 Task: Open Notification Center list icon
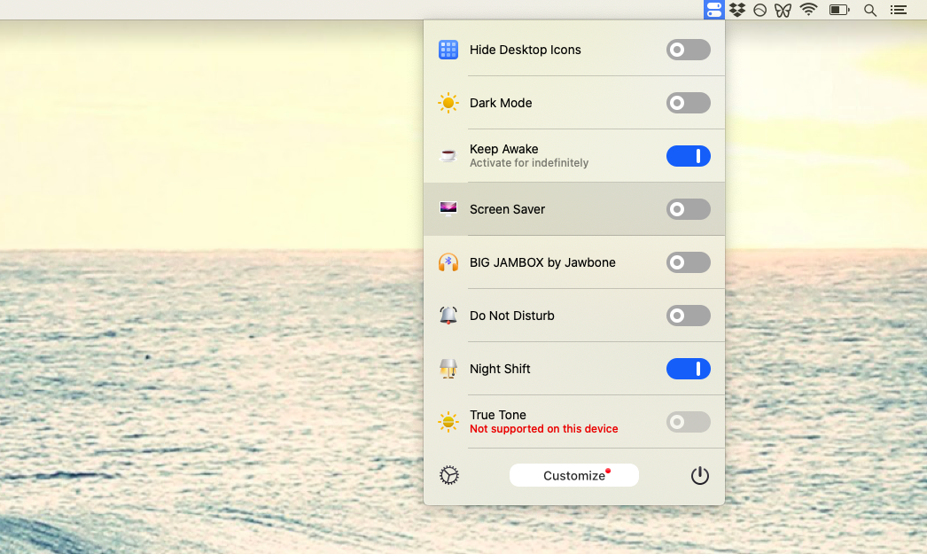(899, 10)
